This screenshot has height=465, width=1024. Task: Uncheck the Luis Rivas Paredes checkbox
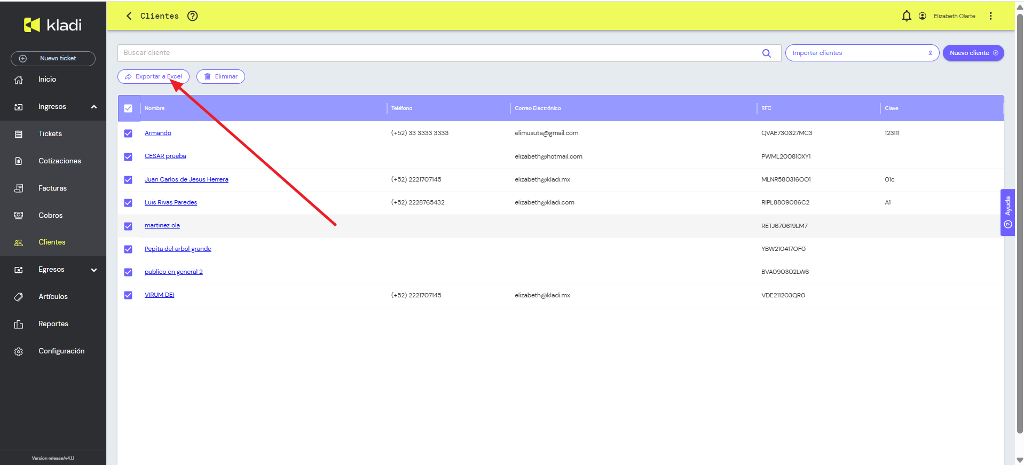pos(128,203)
